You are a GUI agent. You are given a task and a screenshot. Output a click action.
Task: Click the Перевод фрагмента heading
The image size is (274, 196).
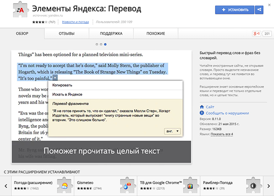(x=70, y=104)
